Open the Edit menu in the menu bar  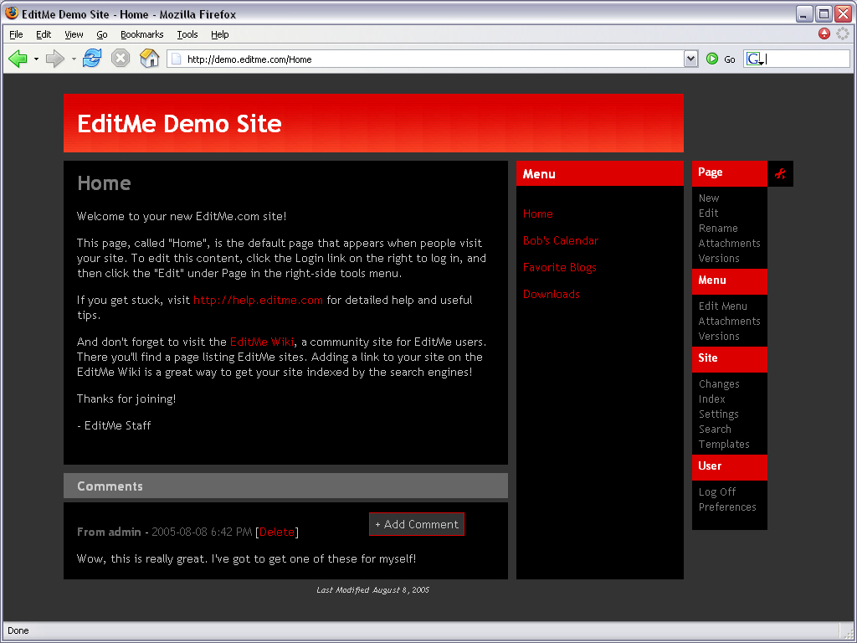(44, 34)
